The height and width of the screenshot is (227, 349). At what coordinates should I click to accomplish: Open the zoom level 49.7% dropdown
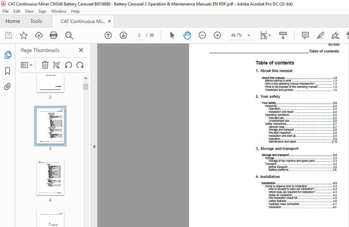click(x=249, y=35)
